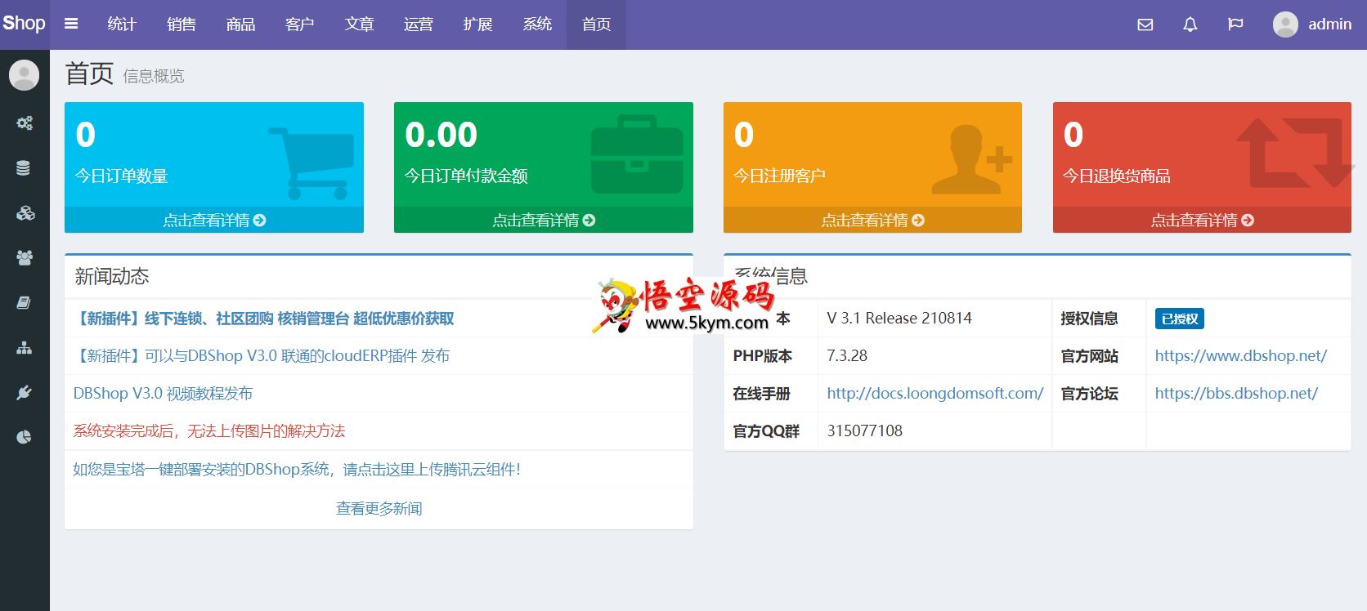1367x611 pixels.
Task: Click the flag icon in top bar
Action: (1235, 25)
